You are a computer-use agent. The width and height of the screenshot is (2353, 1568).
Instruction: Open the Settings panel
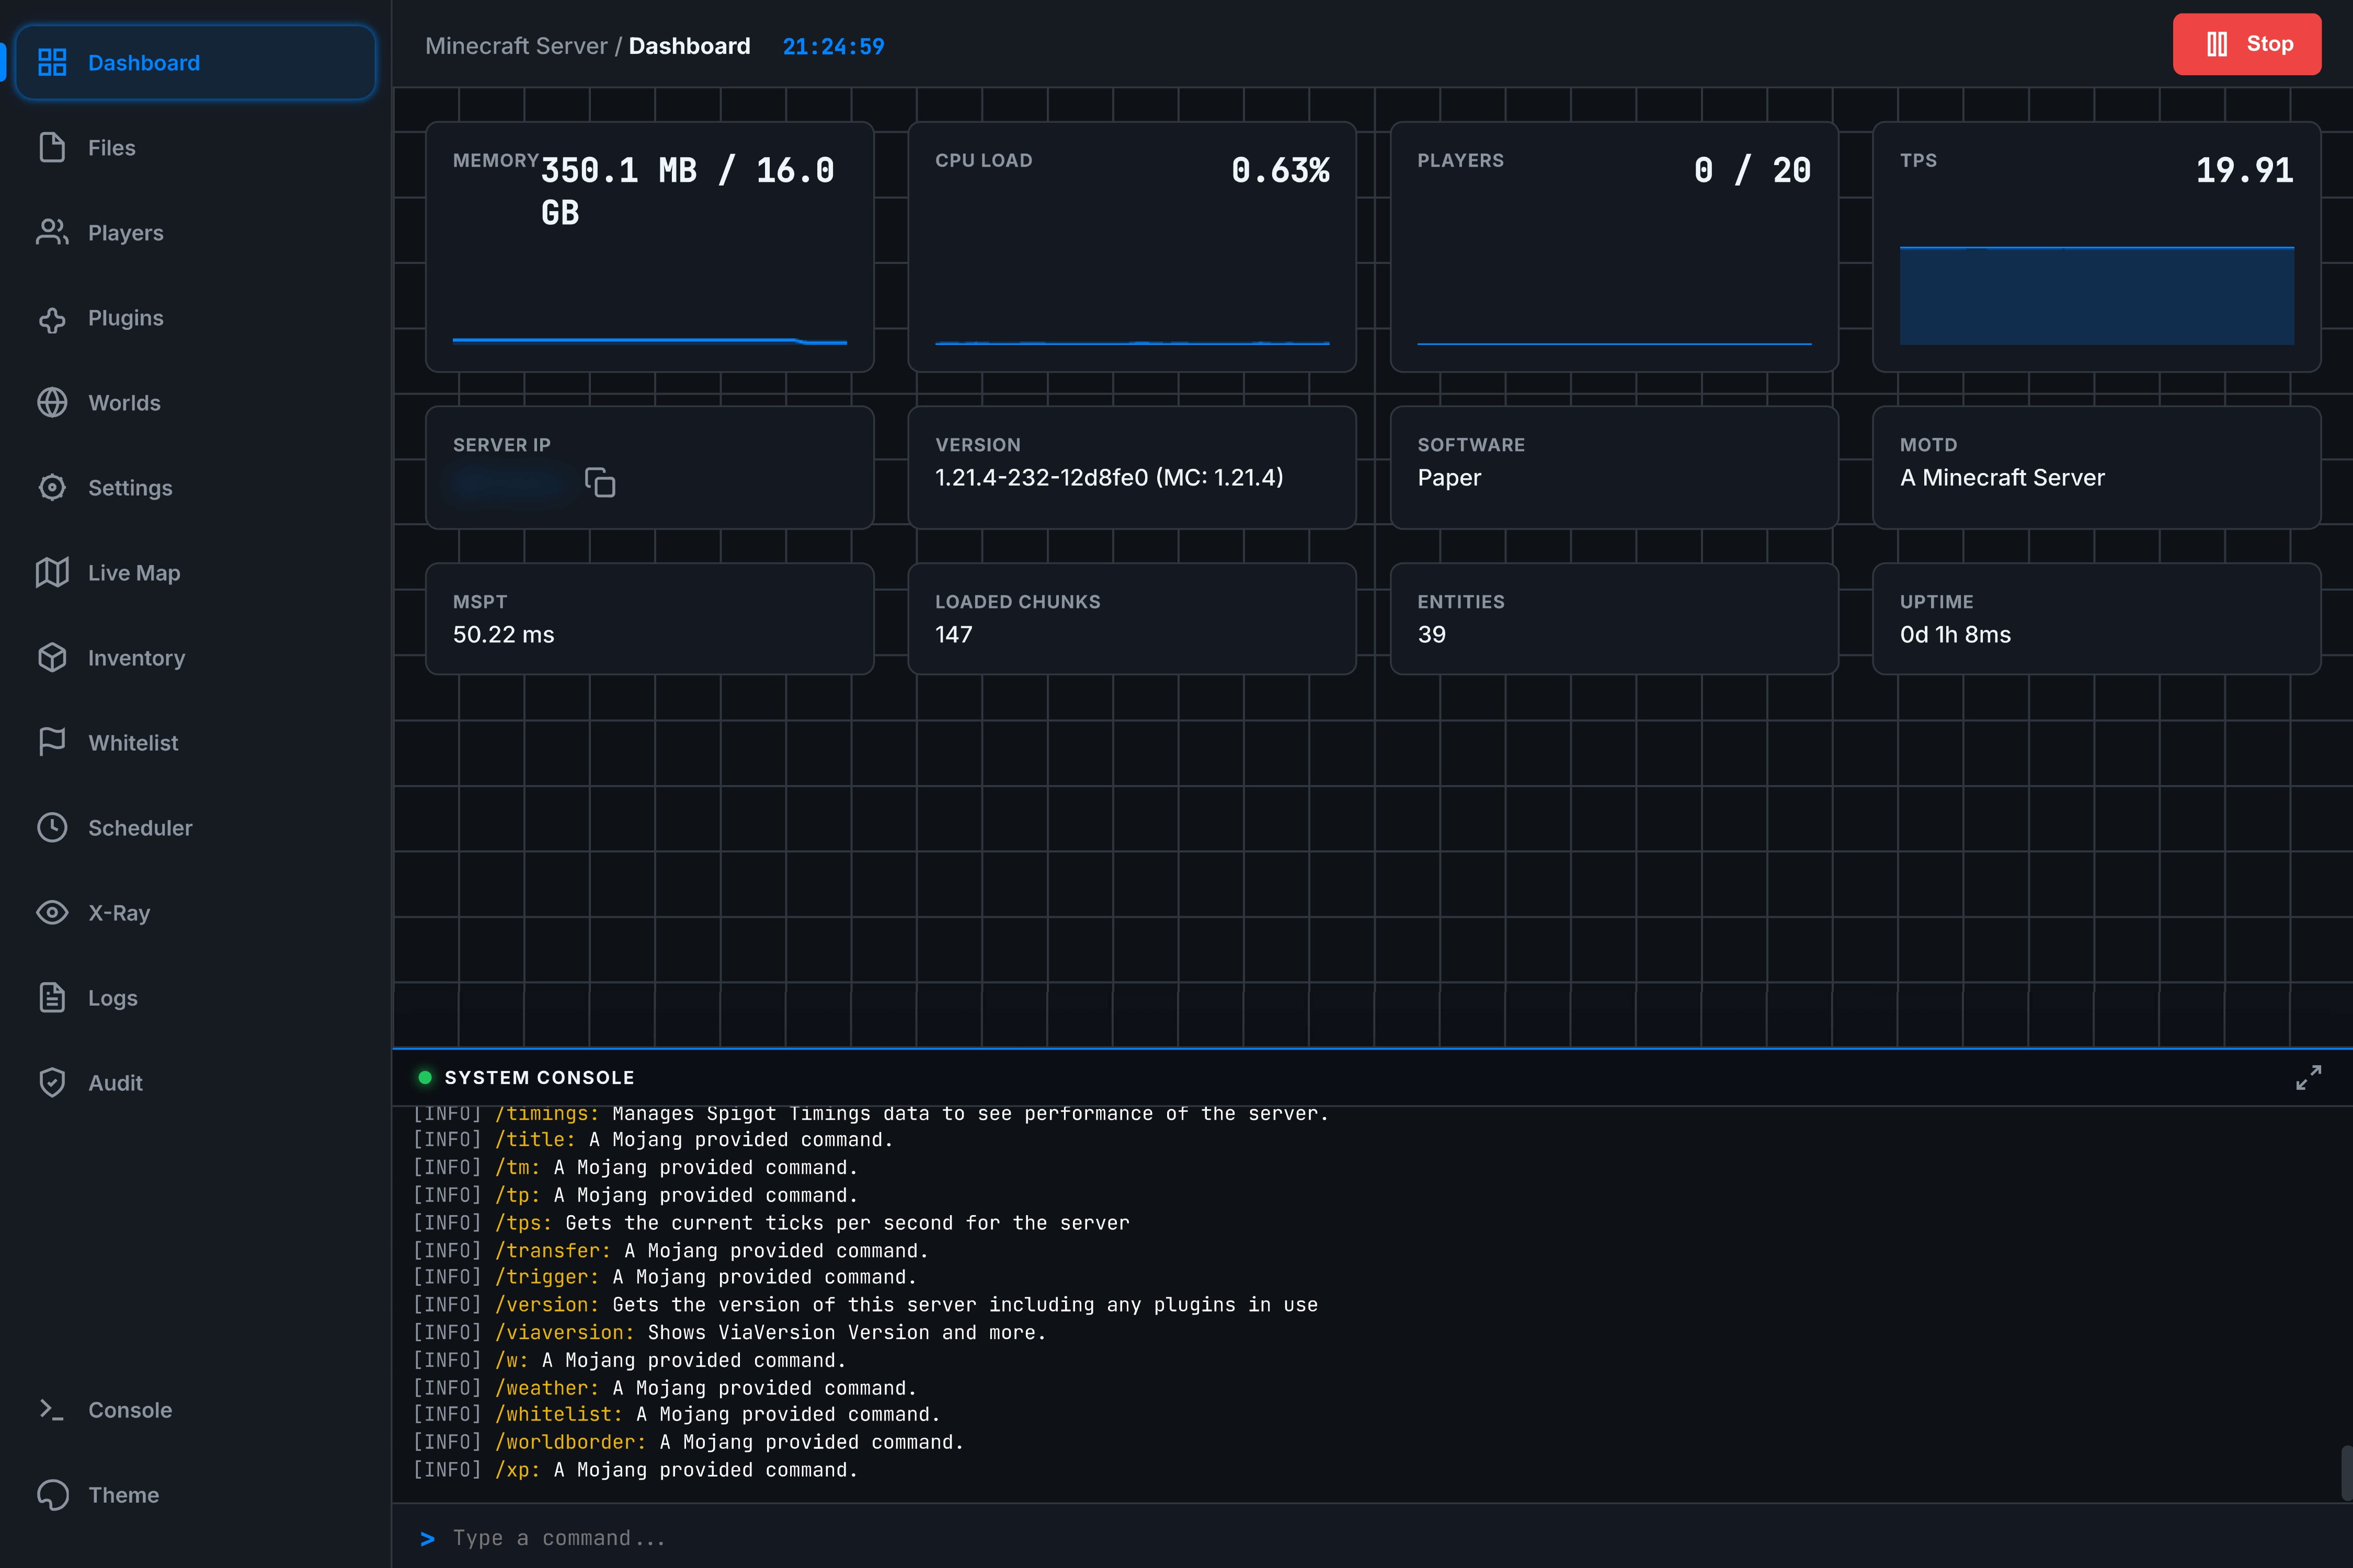click(x=130, y=487)
